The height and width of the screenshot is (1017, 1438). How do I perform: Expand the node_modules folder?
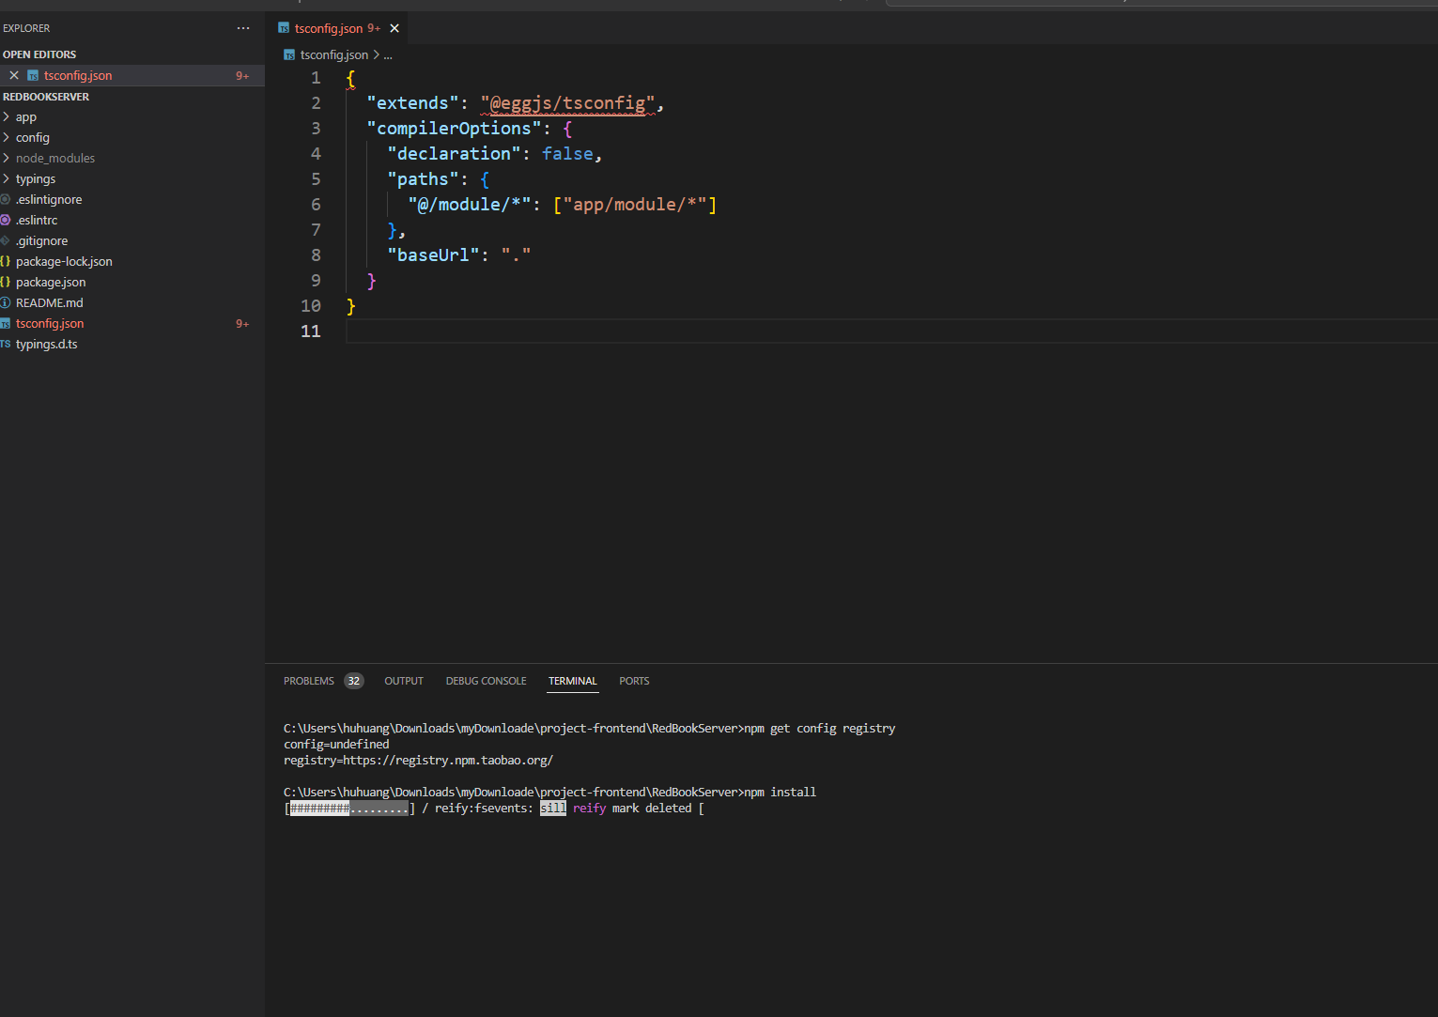pyautogui.click(x=7, y=158)
